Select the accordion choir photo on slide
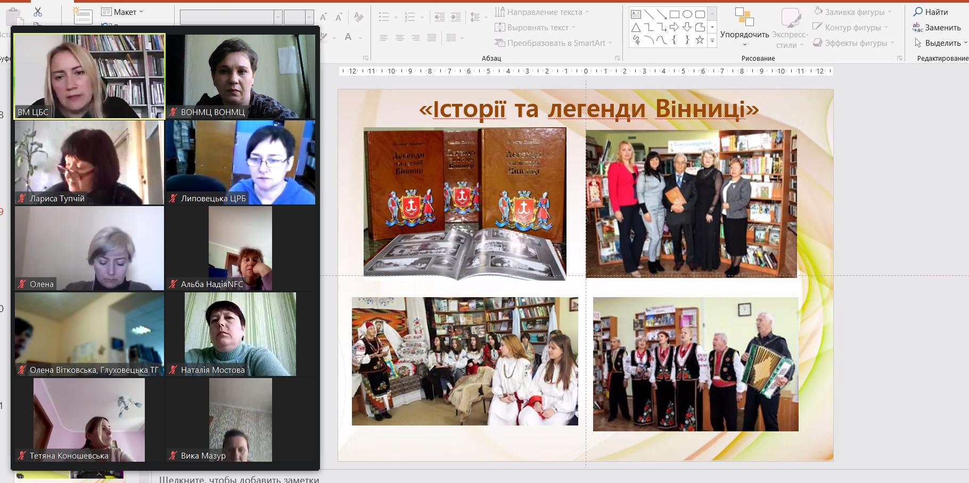 [x=696, y=364]
